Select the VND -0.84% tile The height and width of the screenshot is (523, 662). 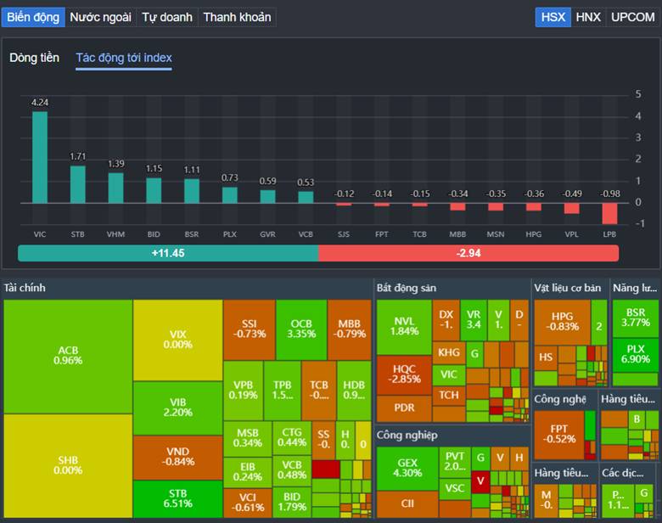pyautogui.click(x=177, y=458)
